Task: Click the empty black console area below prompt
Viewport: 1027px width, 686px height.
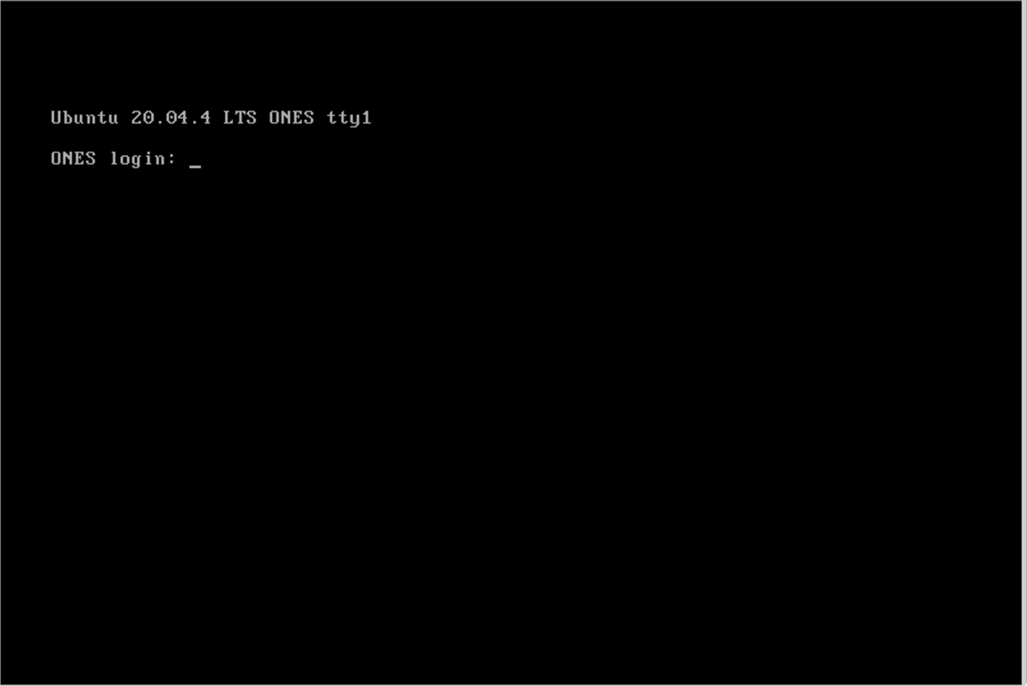Action: point(511,425)
